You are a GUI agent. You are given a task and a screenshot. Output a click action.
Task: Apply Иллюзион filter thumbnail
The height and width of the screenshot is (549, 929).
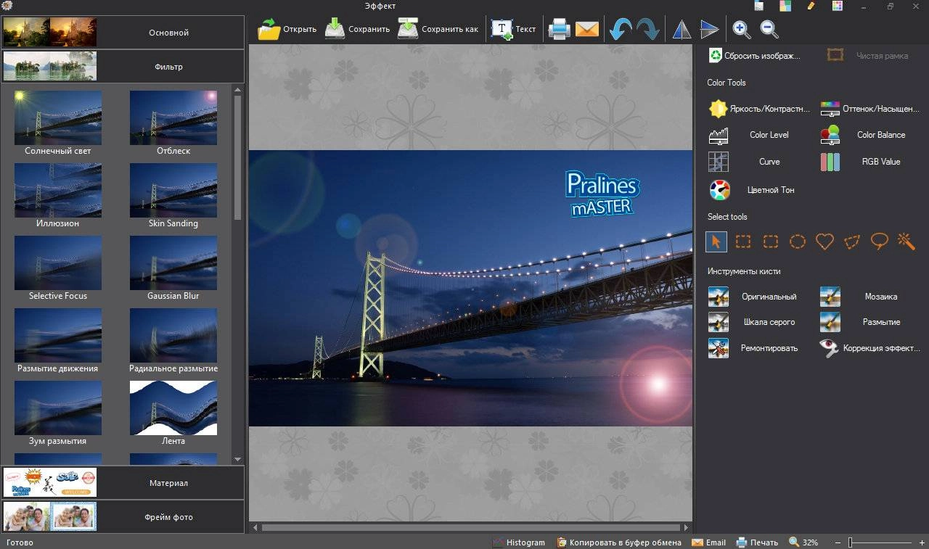(58, 191)
